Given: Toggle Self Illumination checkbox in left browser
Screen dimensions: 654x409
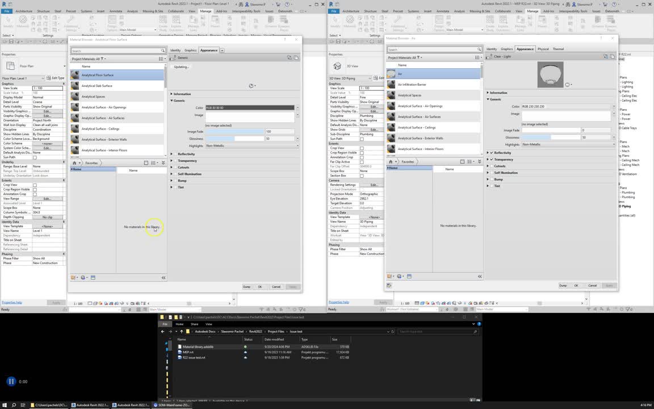Looking at the screenshot, I should click(175, 174).
